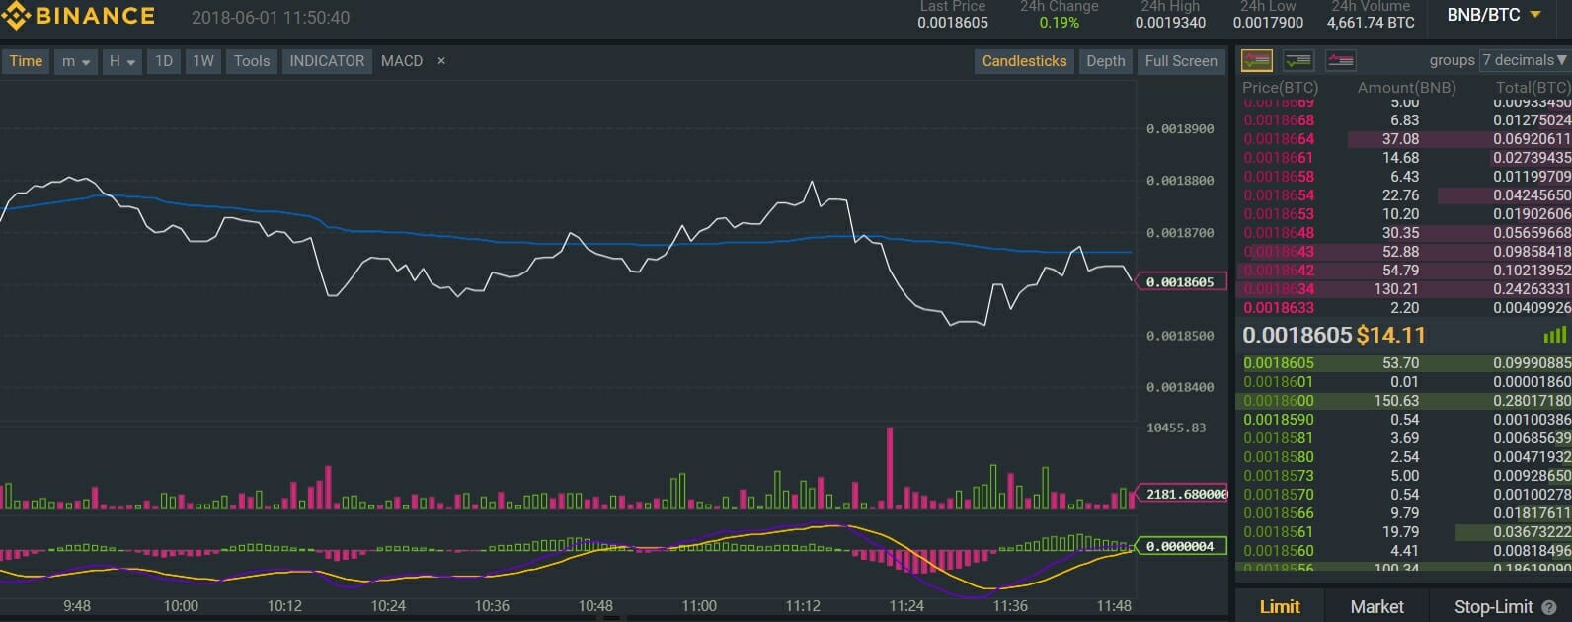Click the Last Price 0.0018605 in header
1572x622 pixels.
click(953, 23)
